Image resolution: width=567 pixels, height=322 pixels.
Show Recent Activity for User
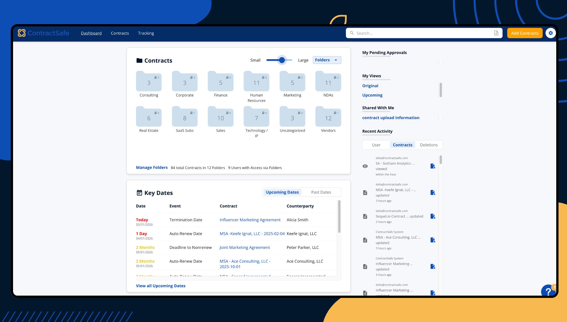click(x=376, y=145)
